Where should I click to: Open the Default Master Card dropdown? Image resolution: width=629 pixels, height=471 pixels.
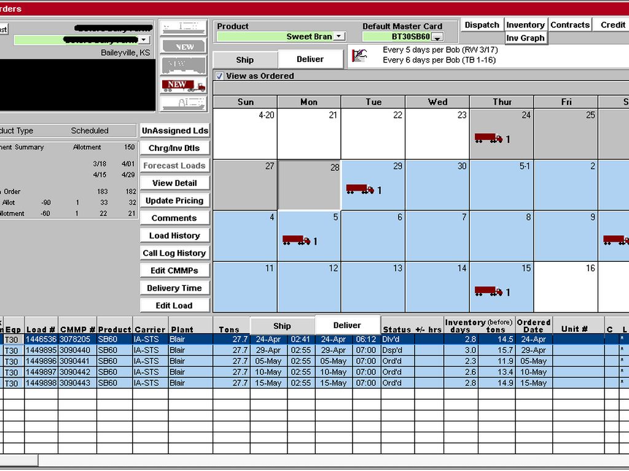click(437, 37)
